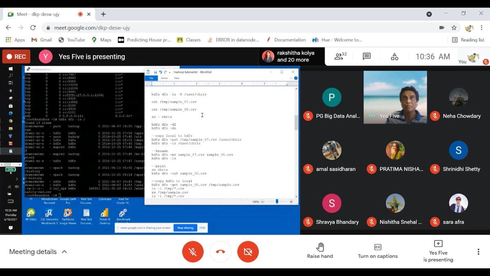This screenshot has height=276, width=490.
Task: Expand Meeting details chevron
Action: [64, 252]
